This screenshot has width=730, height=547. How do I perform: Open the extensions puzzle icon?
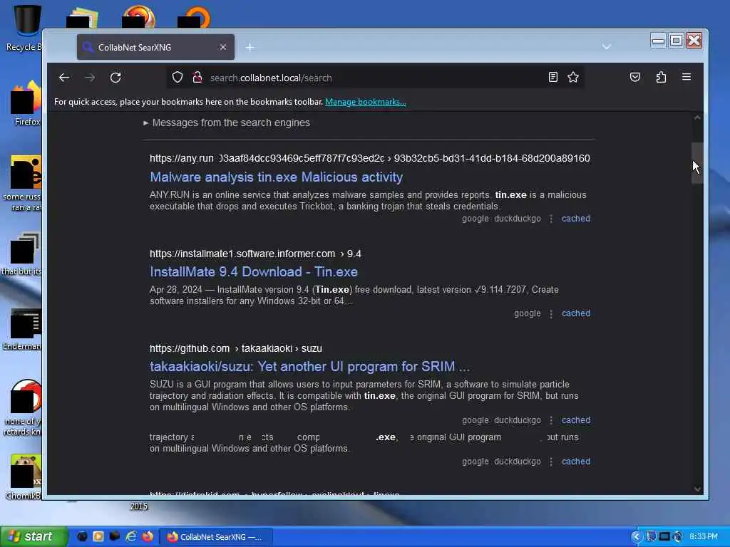point(661,77)
